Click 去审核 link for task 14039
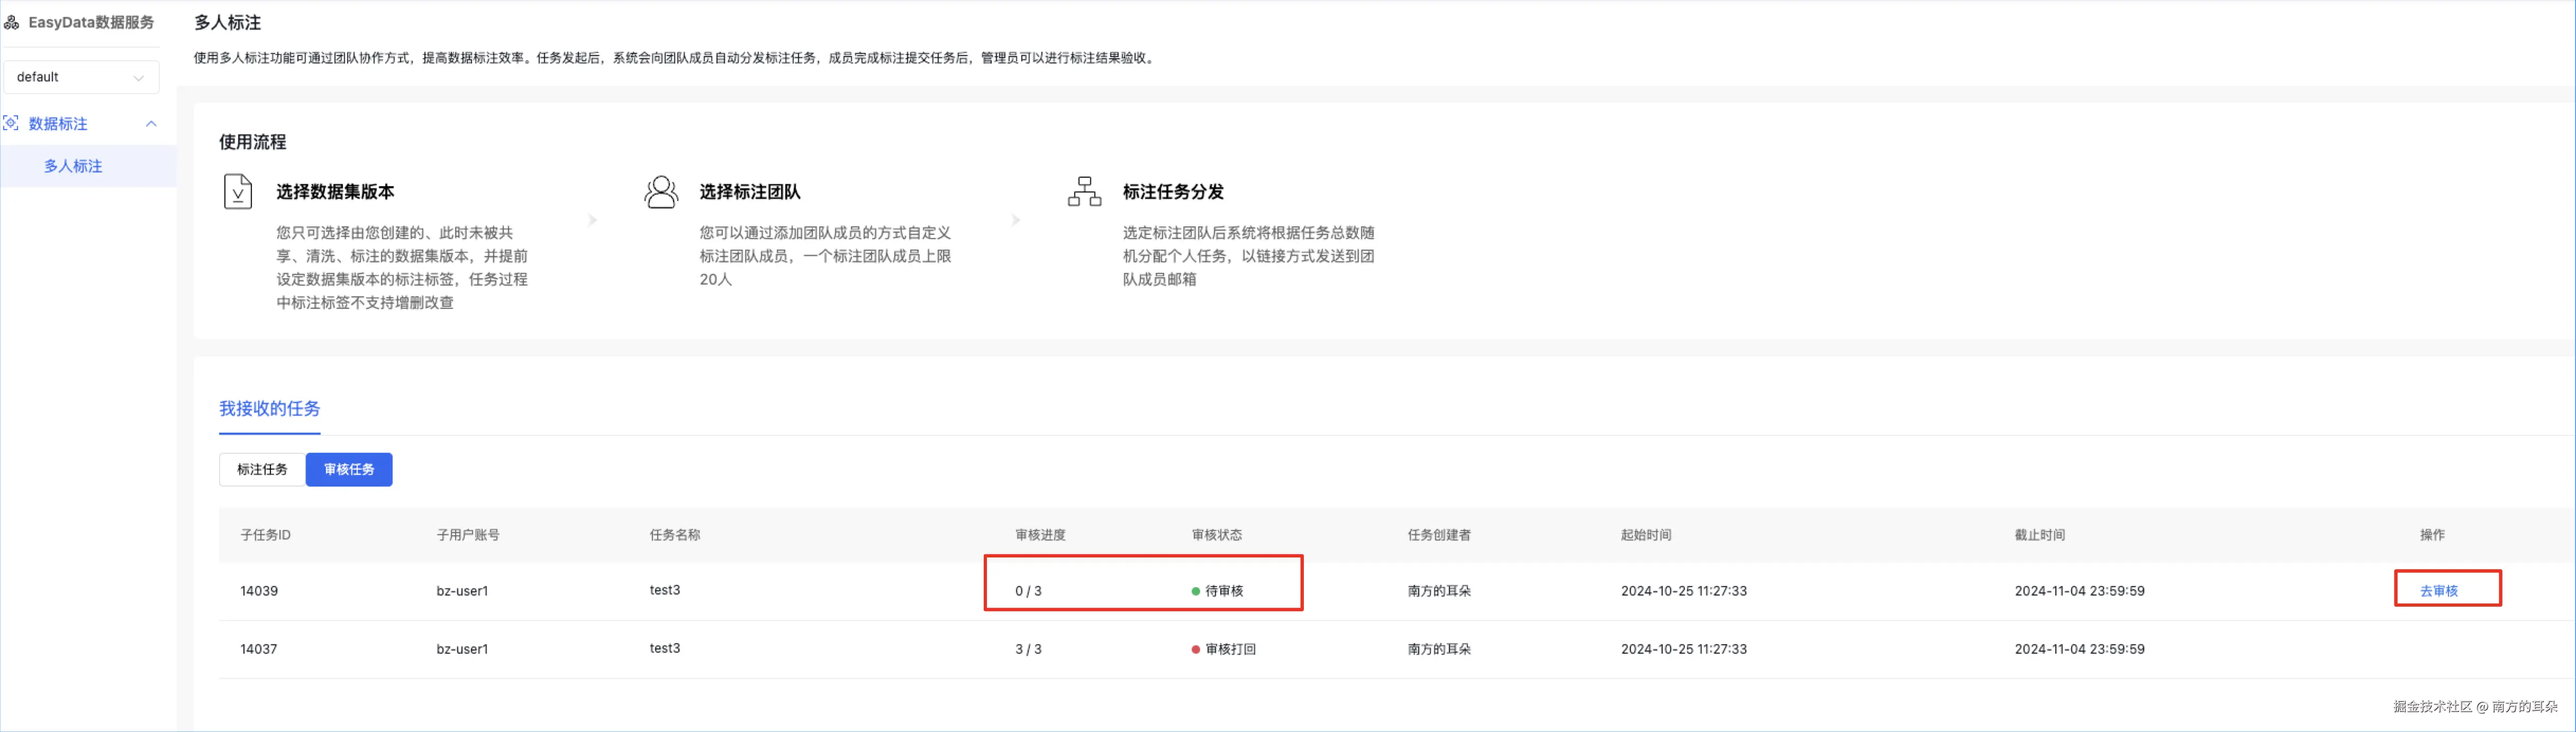Screen dimensions: 2576x732 (2438, 591)
